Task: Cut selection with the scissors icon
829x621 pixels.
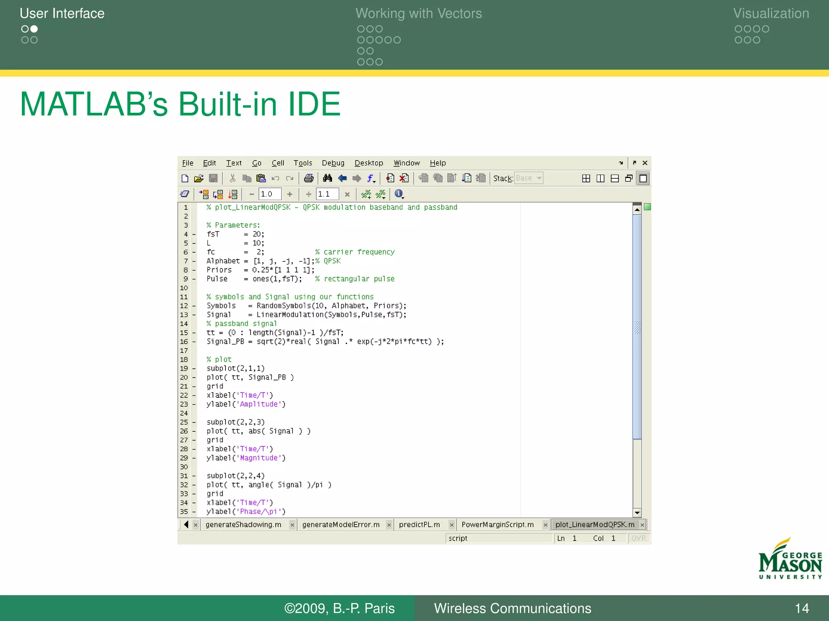Action: pos(232,178)
